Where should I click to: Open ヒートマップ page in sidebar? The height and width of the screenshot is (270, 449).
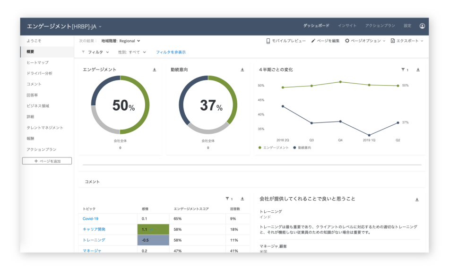tap(37, 62)
